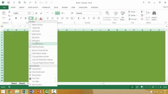Click the Increase Indent icon
The height and width of the screenshot is (94, 168).
click(x=67, y=18)
